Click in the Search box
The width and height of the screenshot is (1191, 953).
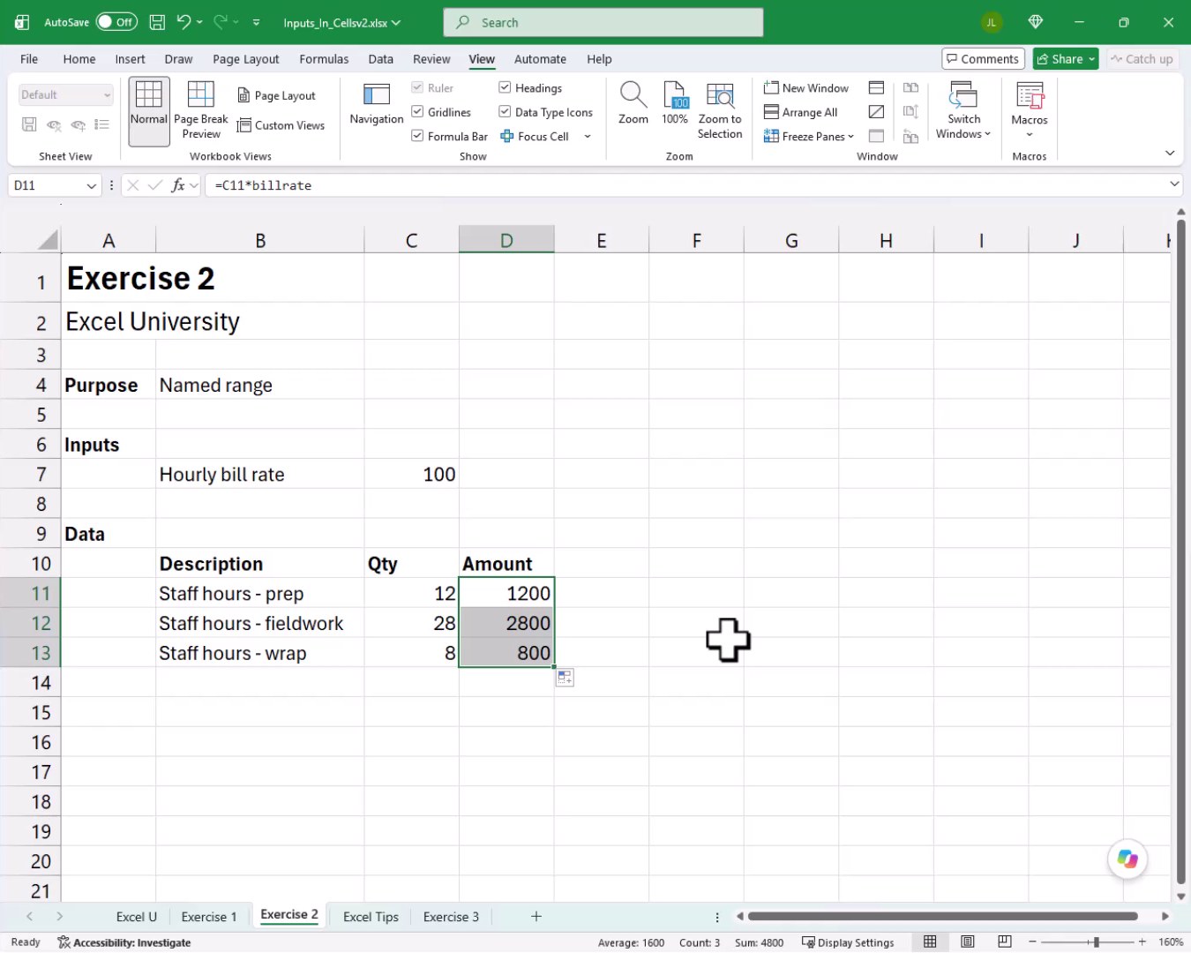pos(603,22)
